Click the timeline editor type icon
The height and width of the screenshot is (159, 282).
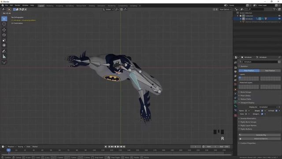pos(3,147)
